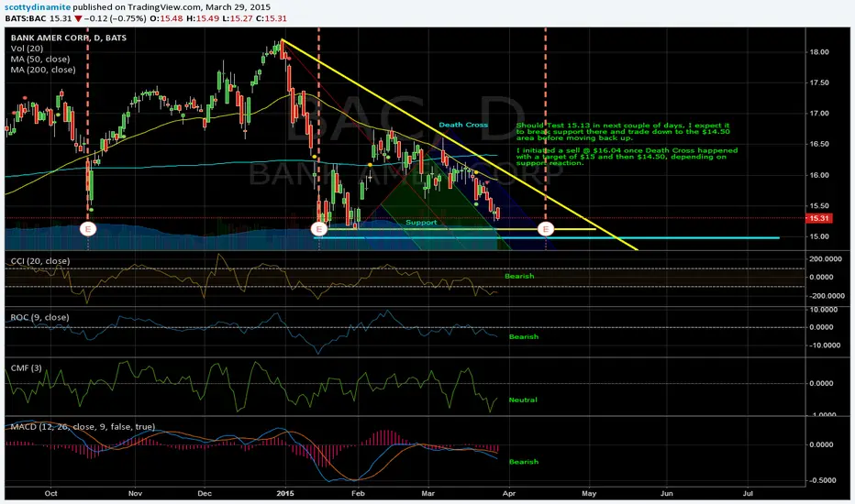Click the 16.00 price axis label
The height and width of the screenshot is (504, 855).
[x=819, y=175]
